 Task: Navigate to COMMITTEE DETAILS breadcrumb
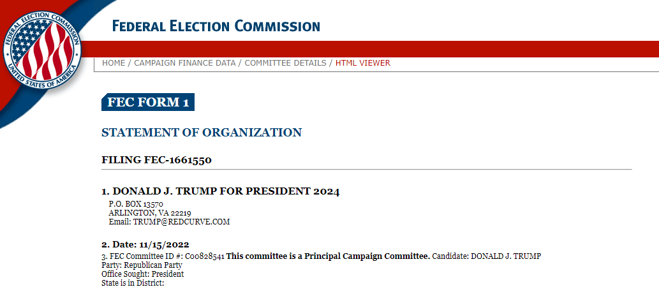coord(285,63)
